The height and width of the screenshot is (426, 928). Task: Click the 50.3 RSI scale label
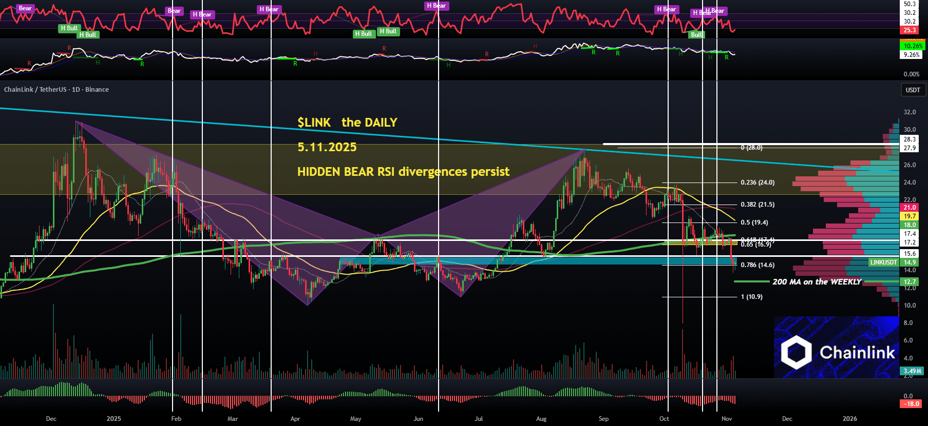click(910, 4)
